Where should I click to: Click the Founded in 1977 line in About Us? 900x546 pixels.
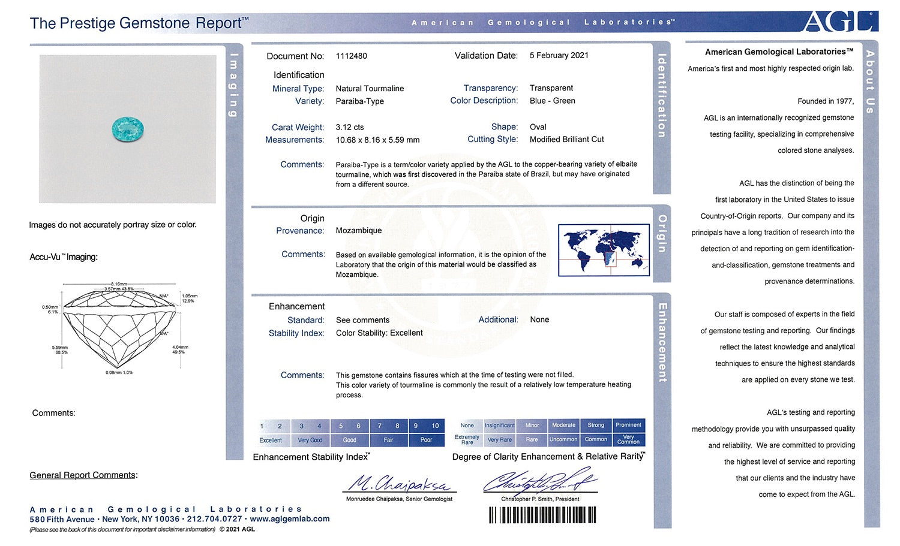click(826, 101)
